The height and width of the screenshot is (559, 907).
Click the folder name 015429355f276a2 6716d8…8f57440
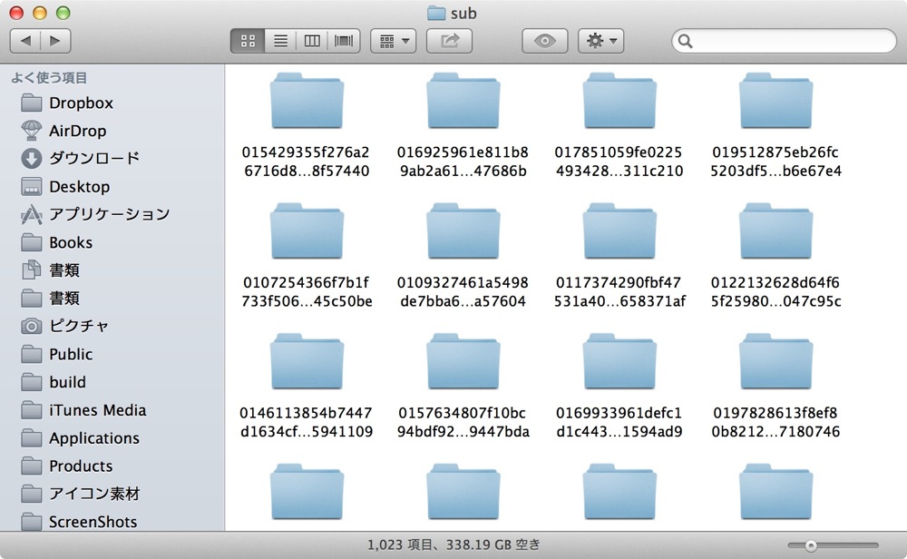coord(307,162)
